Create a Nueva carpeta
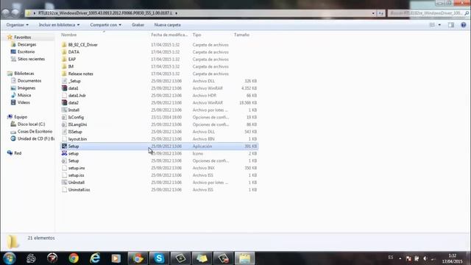The height and width of the screenshot is (265, 471). pos(167,25)
